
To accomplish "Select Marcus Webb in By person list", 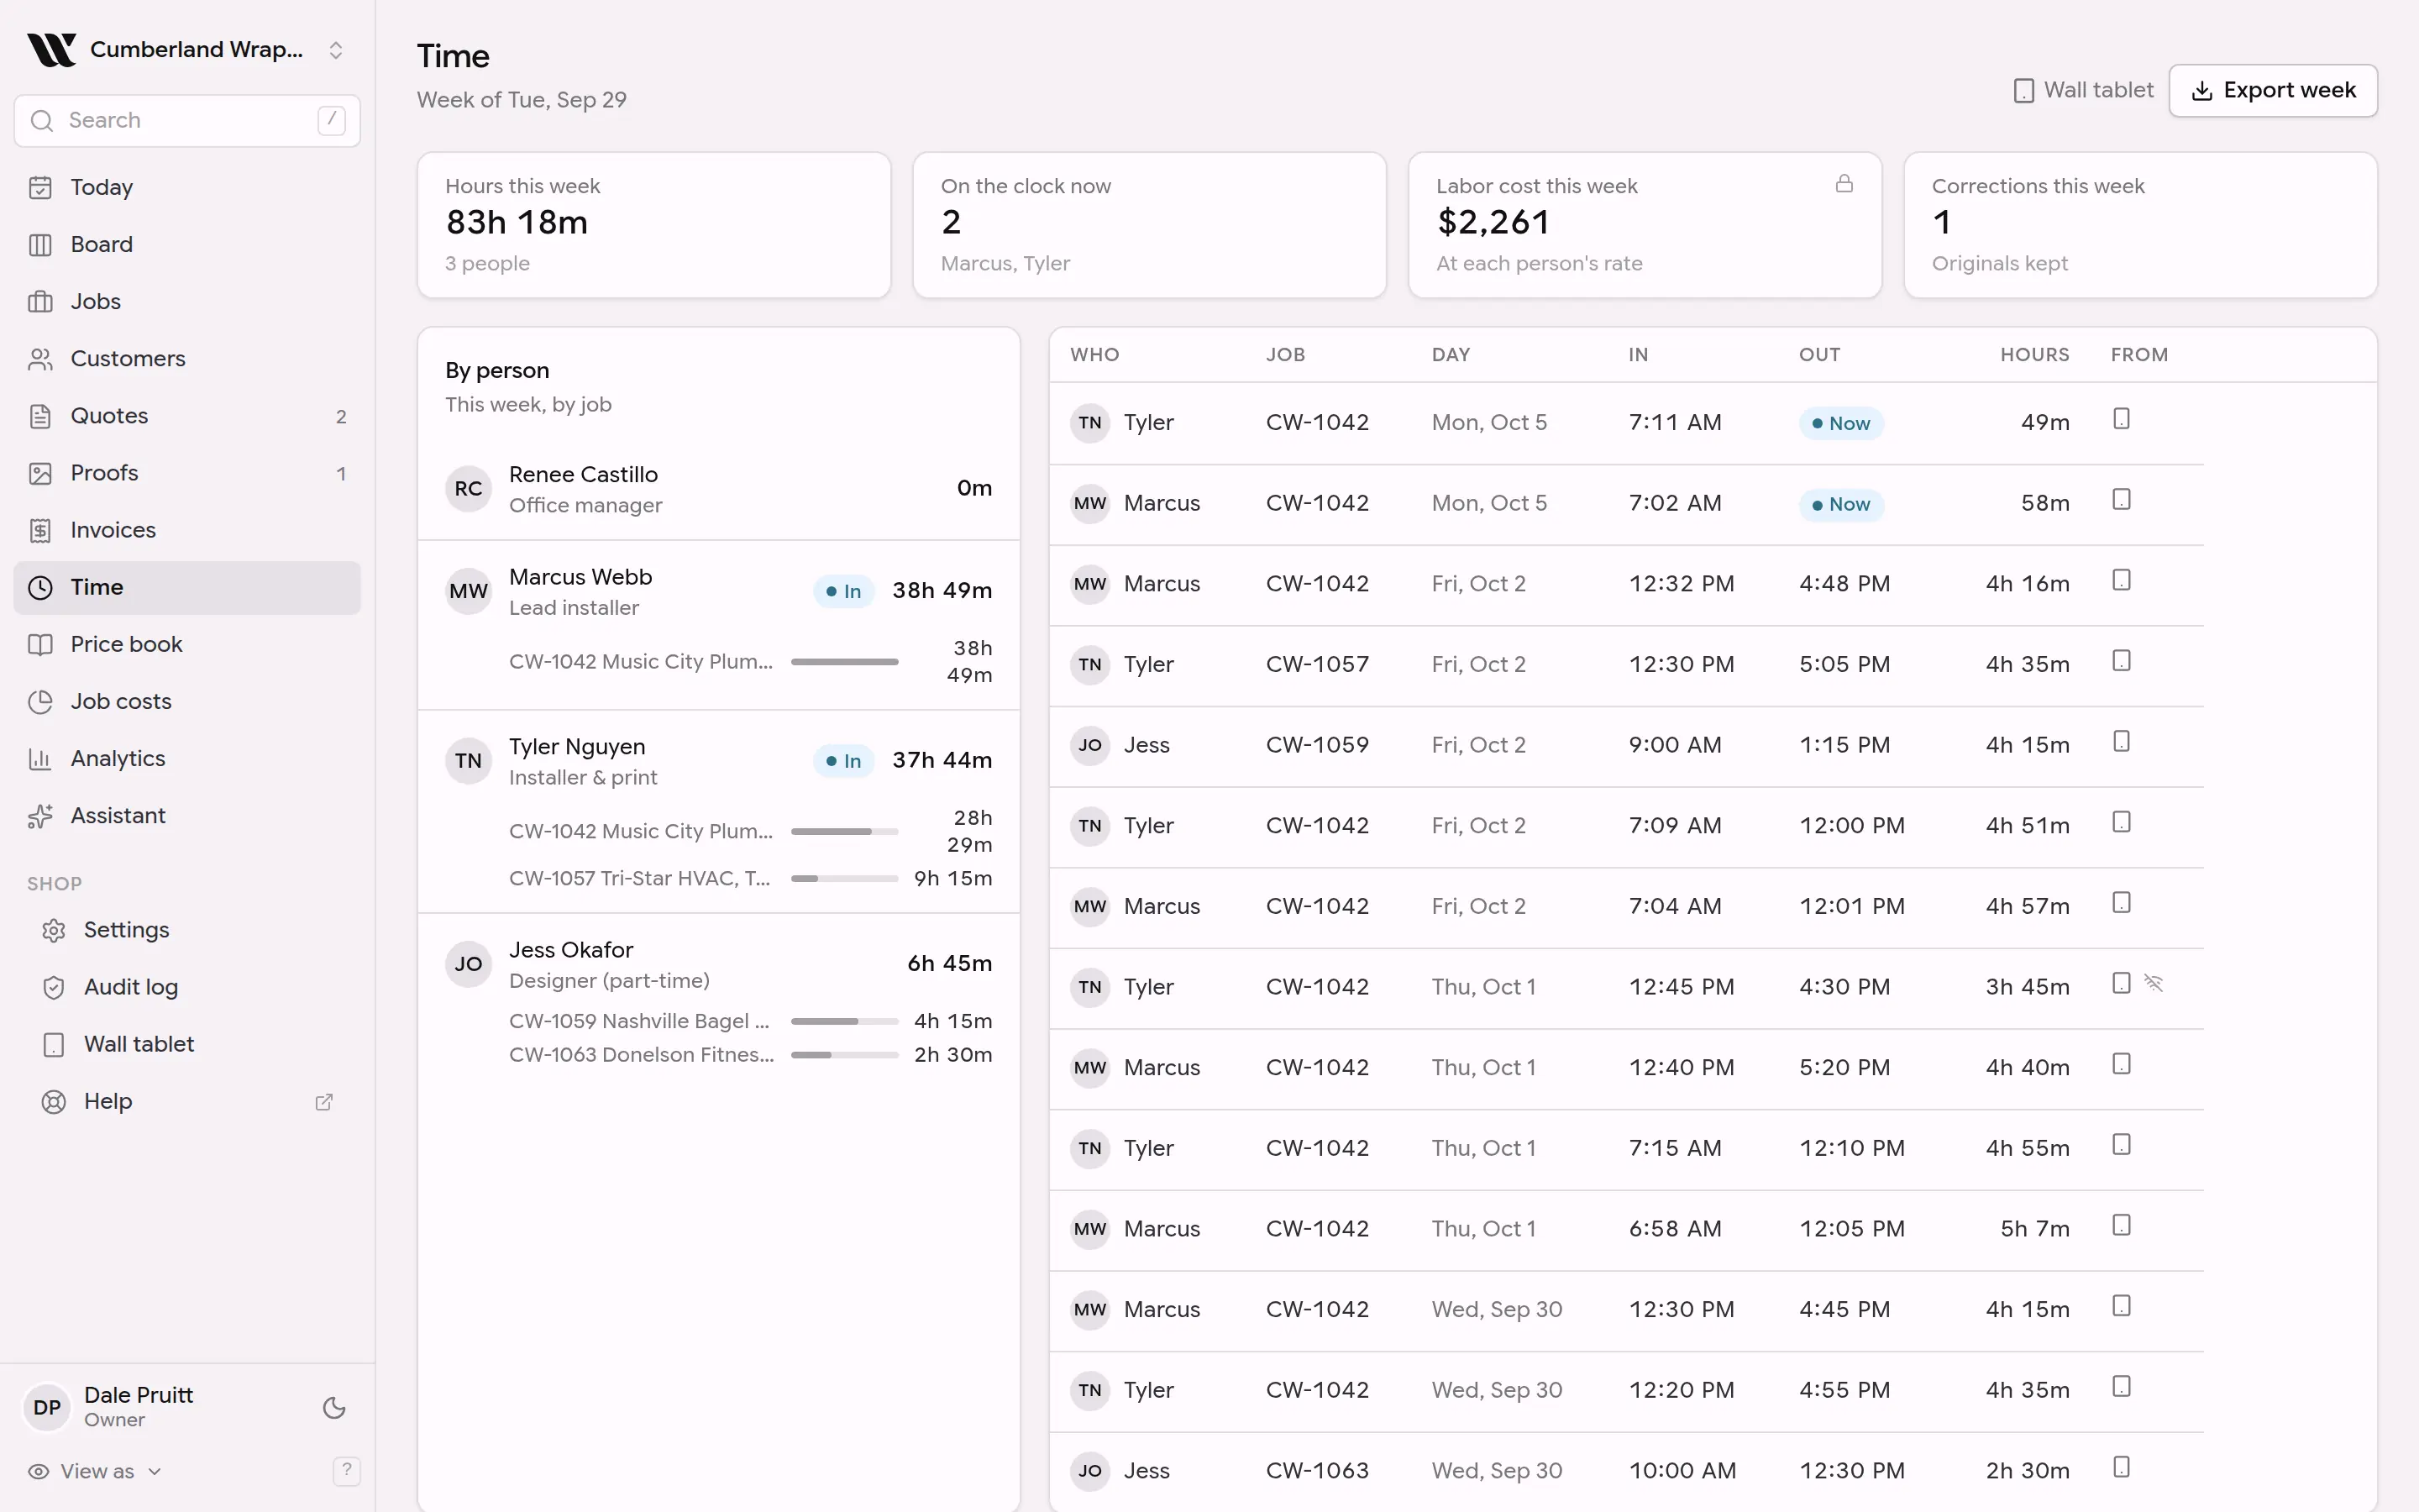I will [x=719, y=591].
